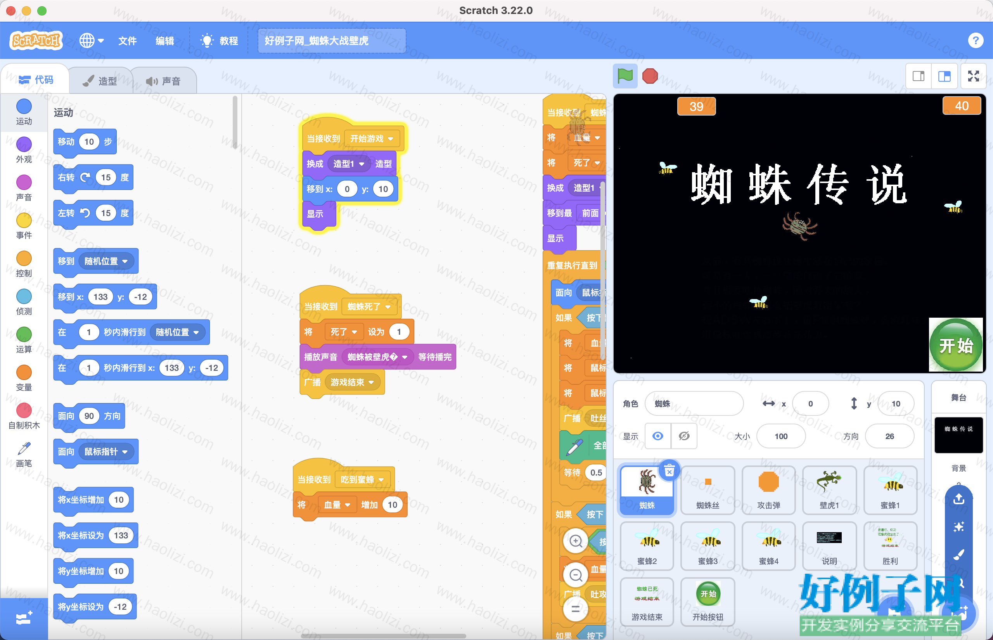Click the green flag to start the project
The height and width of the screenshot is (640, 993).
[625, 76]
